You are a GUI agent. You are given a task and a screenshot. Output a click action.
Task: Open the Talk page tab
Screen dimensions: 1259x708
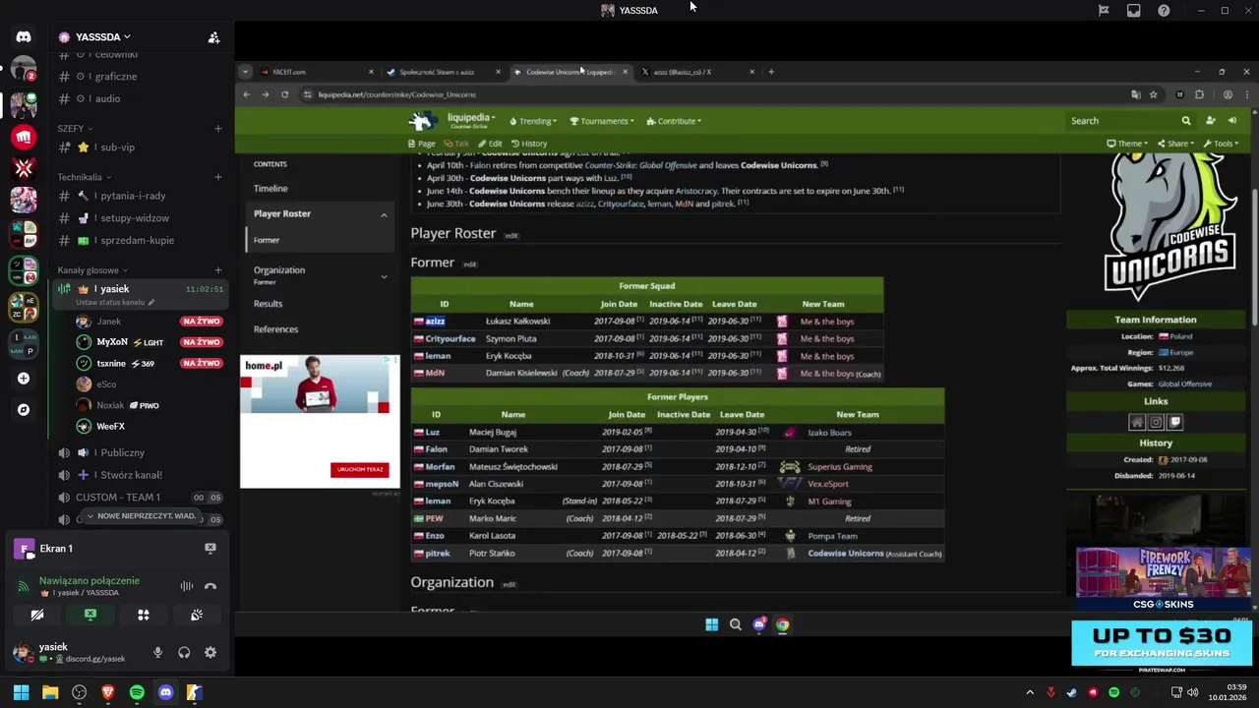point(455,144)
